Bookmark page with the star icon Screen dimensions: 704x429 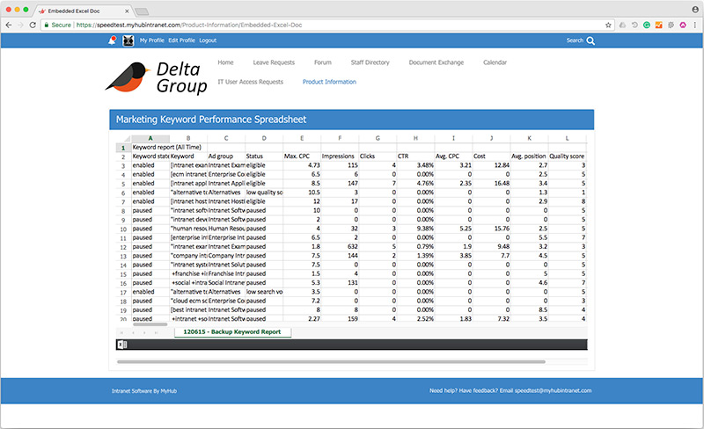(608, 25)
